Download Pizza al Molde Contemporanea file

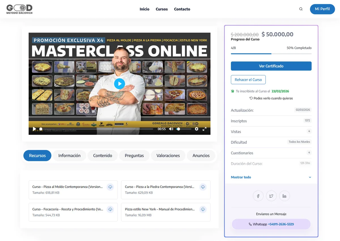tap(110, 187)
